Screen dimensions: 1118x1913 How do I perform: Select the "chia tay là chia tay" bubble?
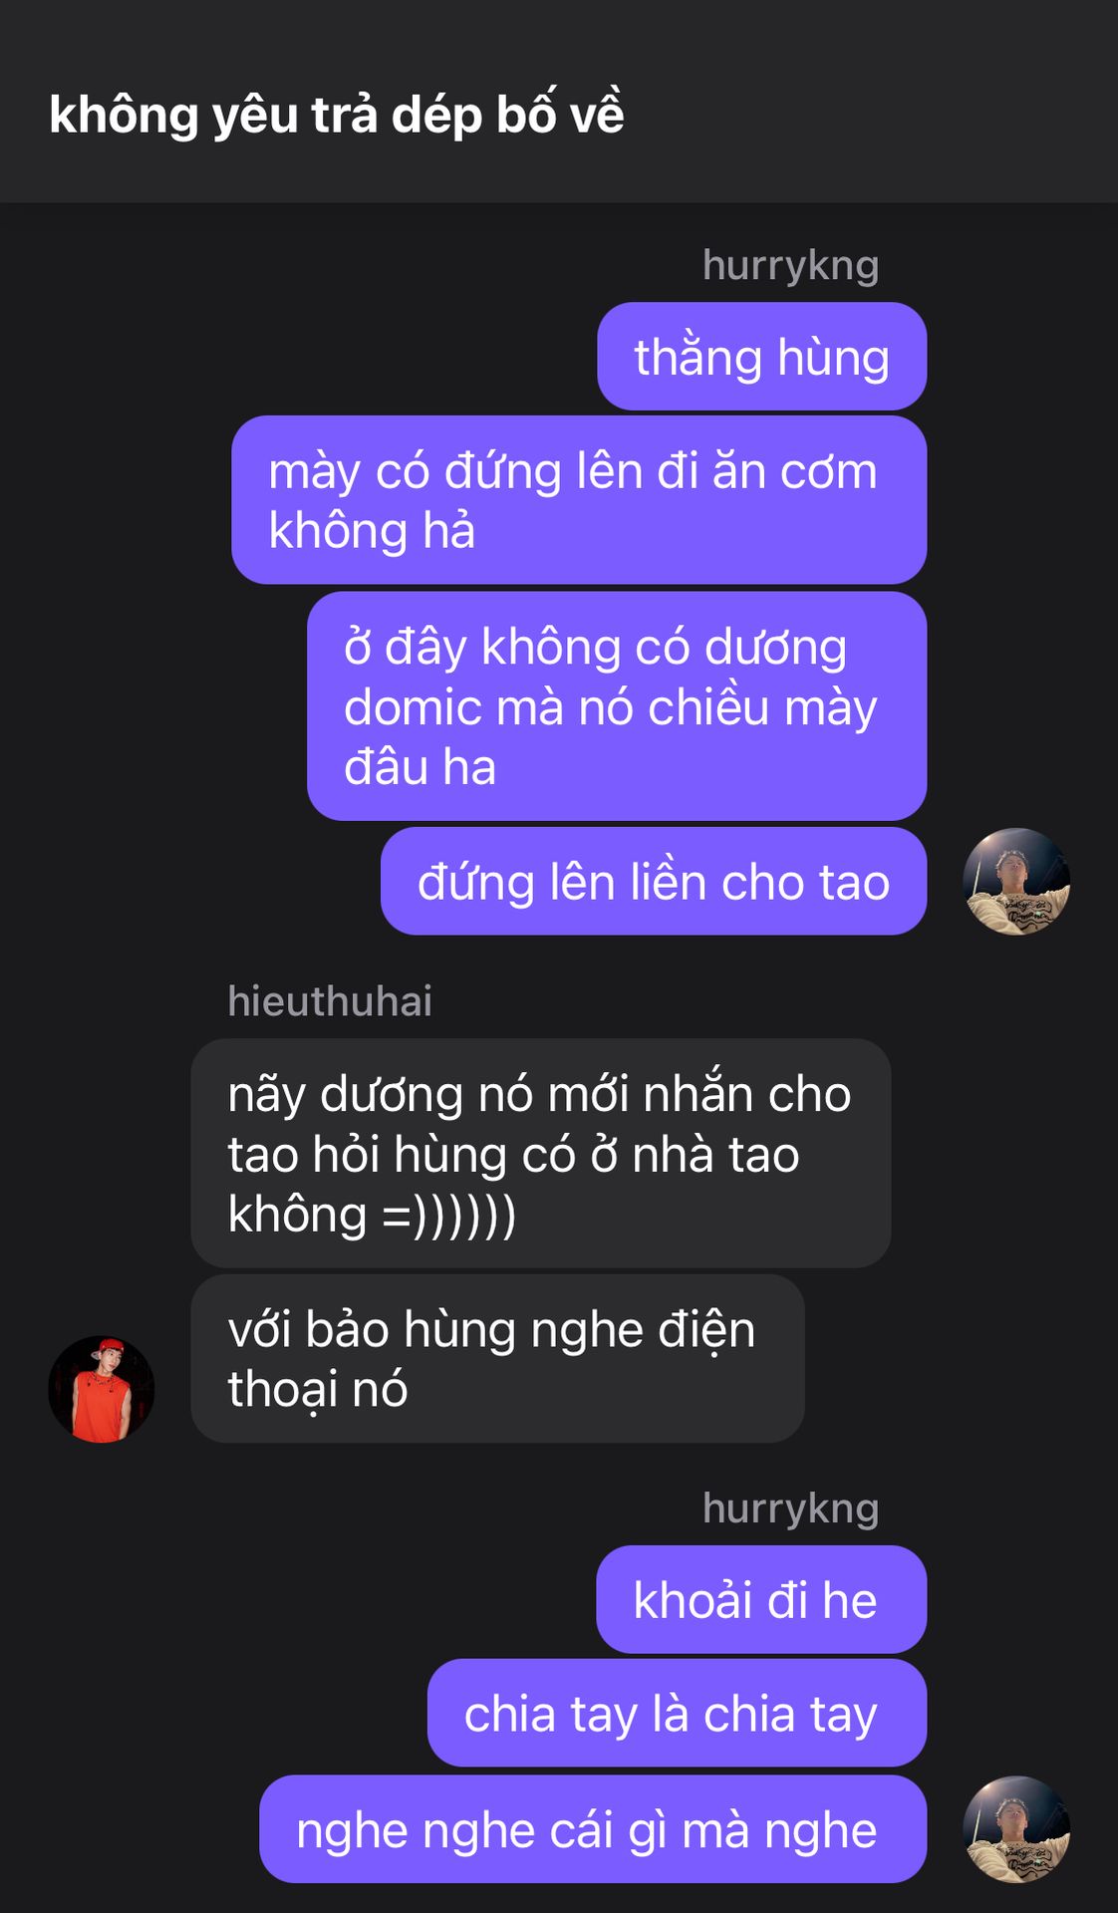677,1714
